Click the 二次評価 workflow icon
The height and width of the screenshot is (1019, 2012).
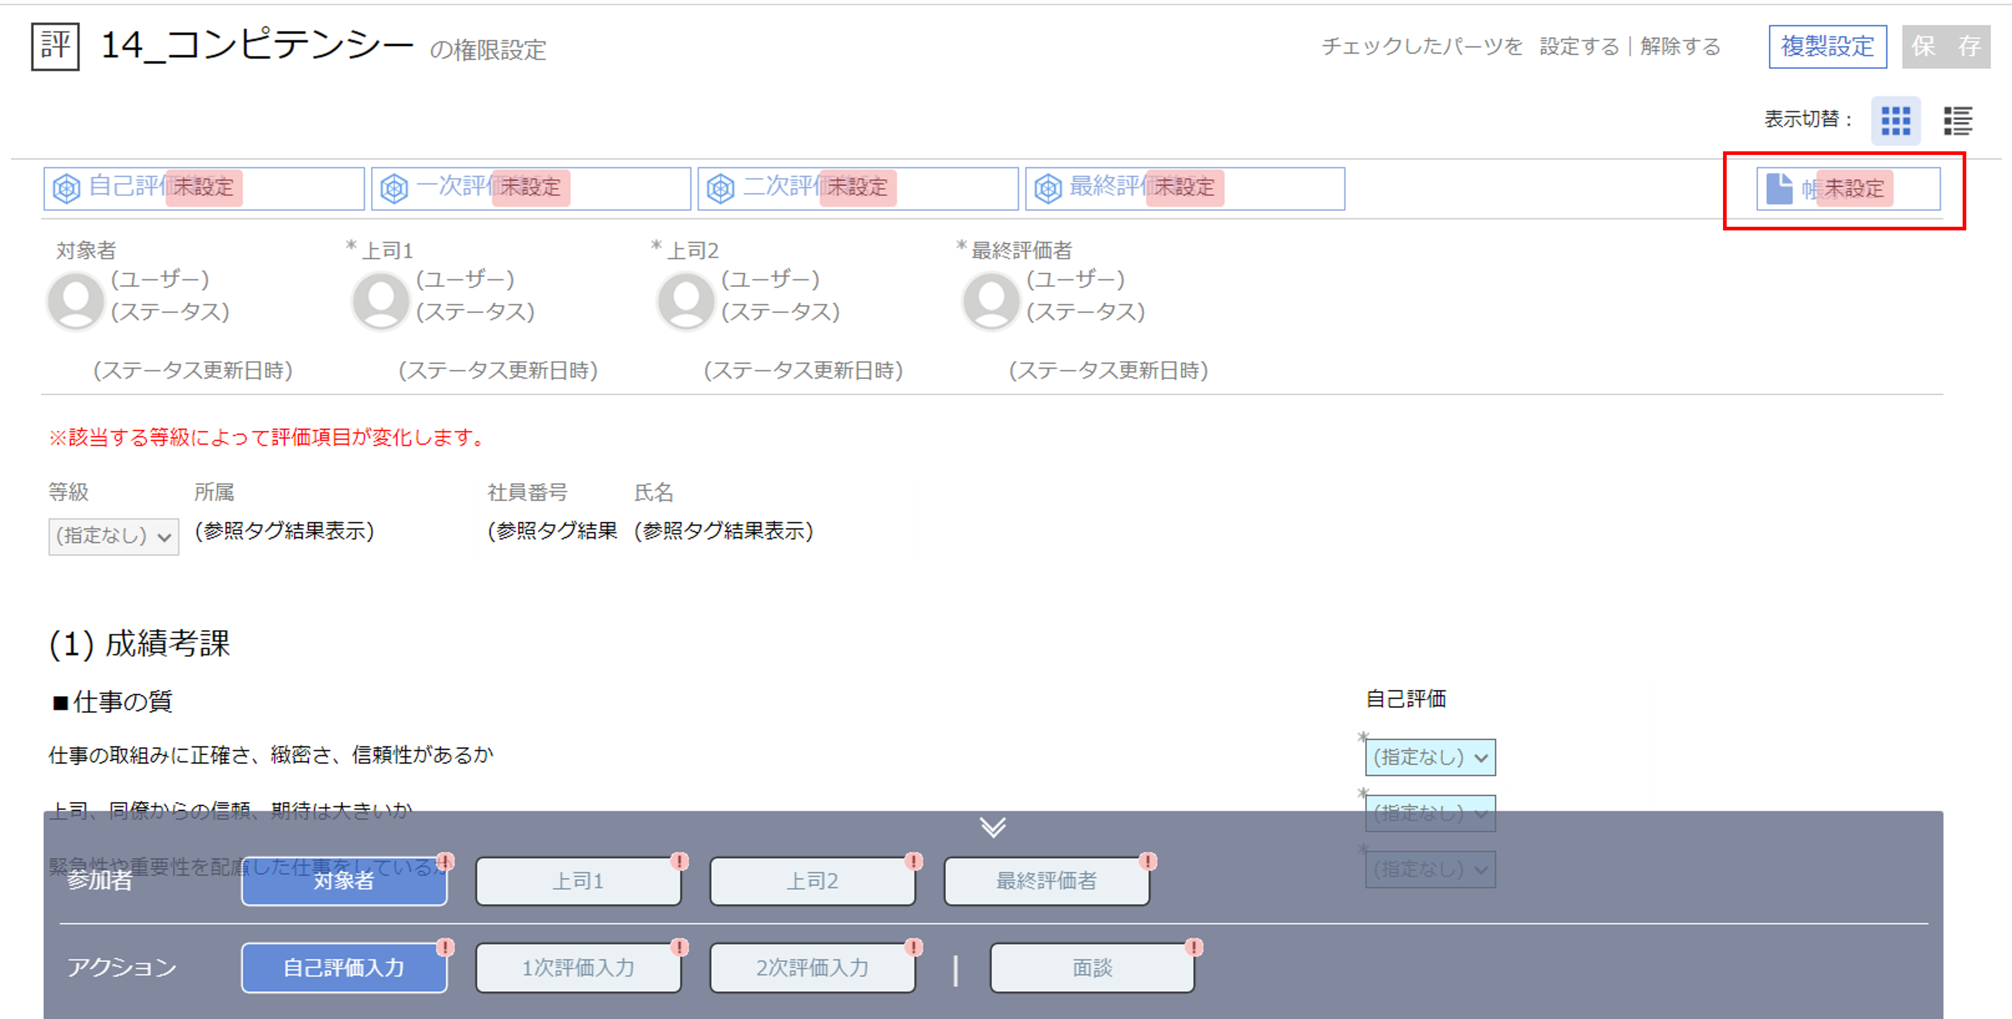tap(720, 188)
